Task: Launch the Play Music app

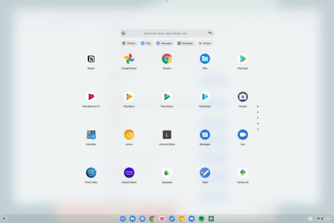Action: coord(129,97)
